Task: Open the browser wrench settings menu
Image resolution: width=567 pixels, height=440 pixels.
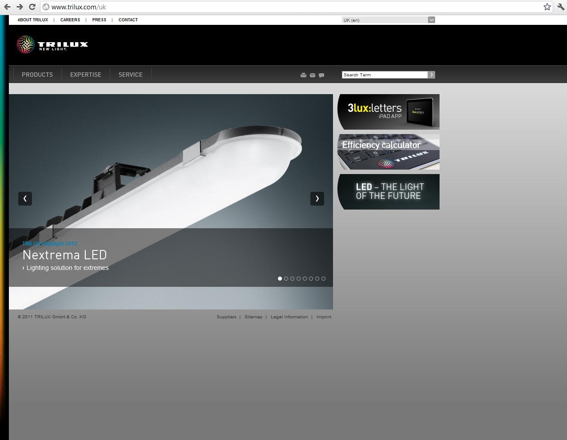Action: (x=561, y=7)
